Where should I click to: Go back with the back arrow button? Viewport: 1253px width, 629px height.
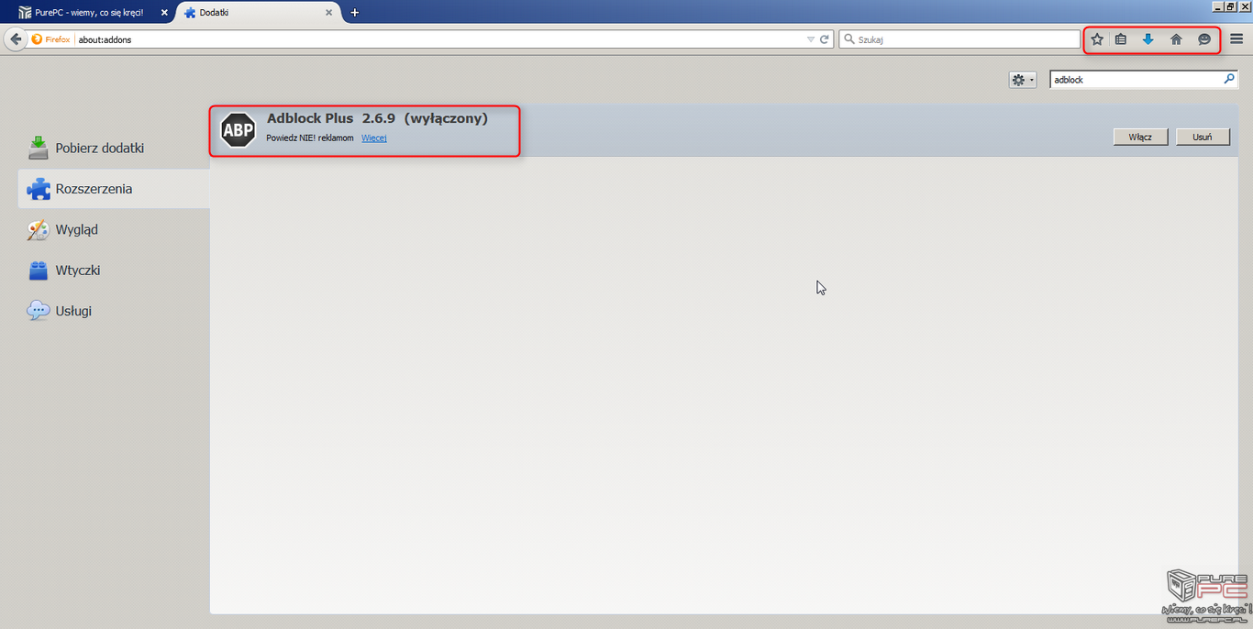[15, 39]
